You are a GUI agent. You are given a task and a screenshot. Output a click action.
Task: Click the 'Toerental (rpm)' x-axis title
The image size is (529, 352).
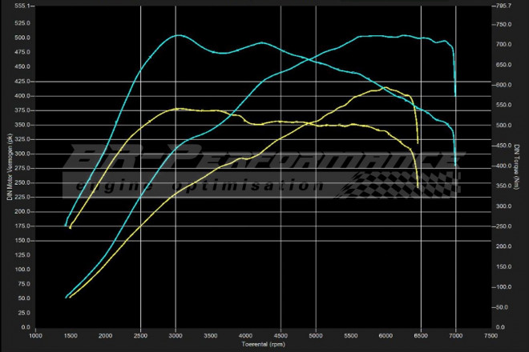point(264,345)
